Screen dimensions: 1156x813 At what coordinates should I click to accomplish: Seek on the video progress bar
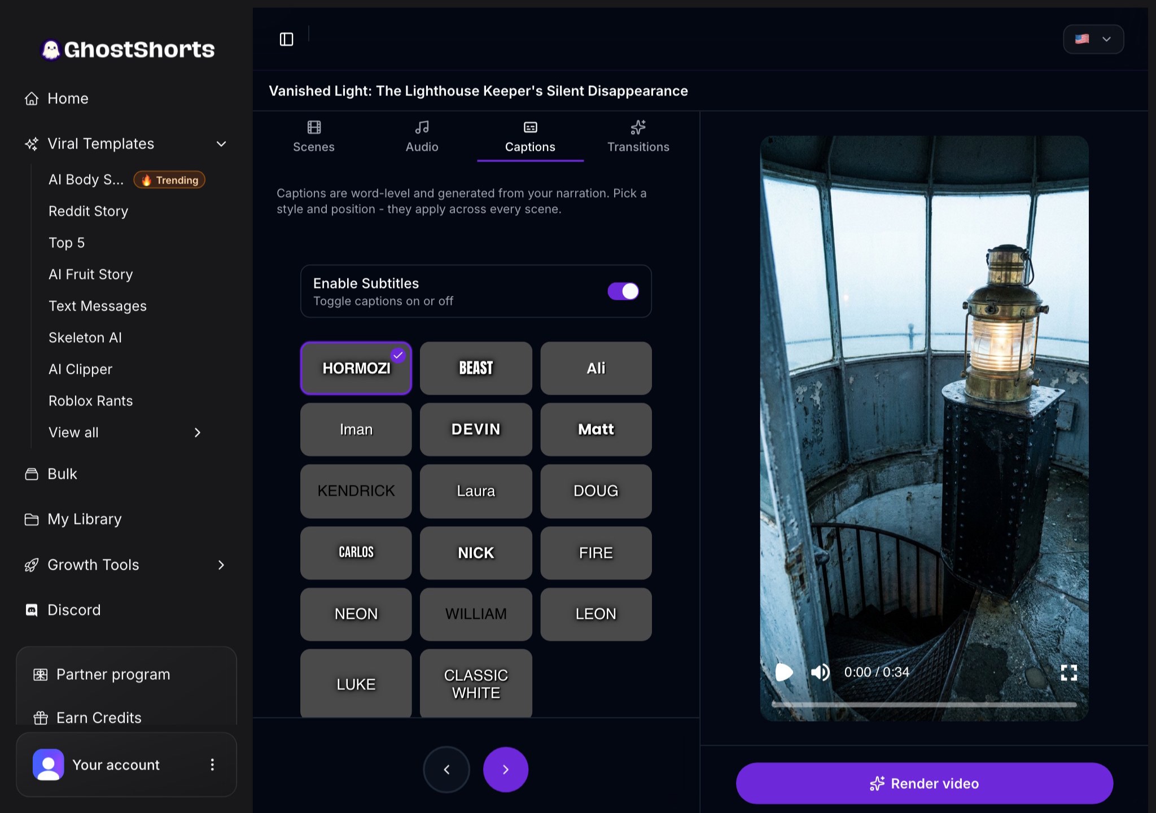(924, 705)
